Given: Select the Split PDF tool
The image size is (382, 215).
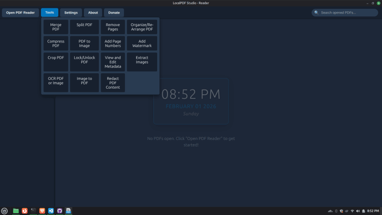Looking at the screenshot, I should pos(84,27).
